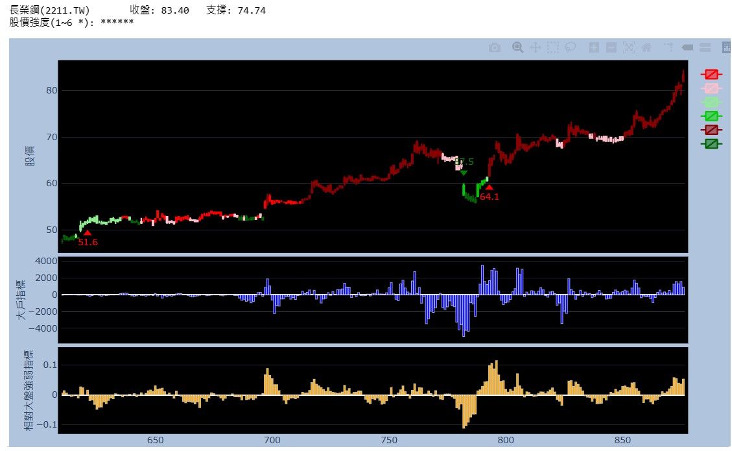Toggle the pink candlestick legend entry
Viewport: 732px width, 451px height.
tap(711, 88)
